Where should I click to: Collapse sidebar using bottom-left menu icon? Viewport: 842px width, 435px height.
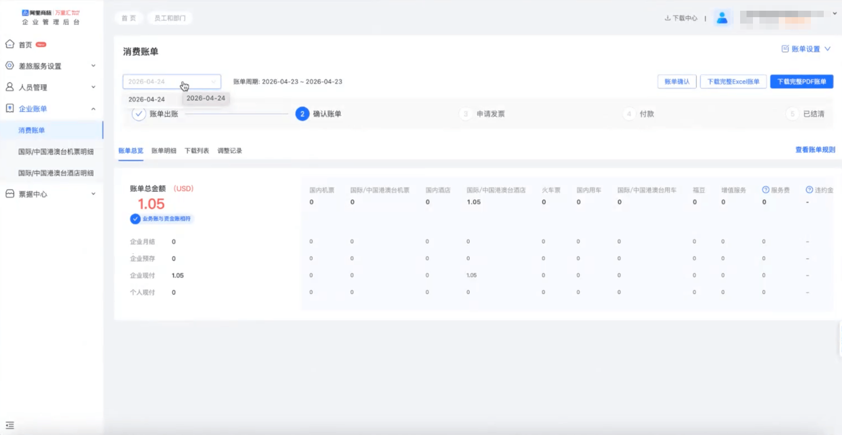click(x=10, y=425)
